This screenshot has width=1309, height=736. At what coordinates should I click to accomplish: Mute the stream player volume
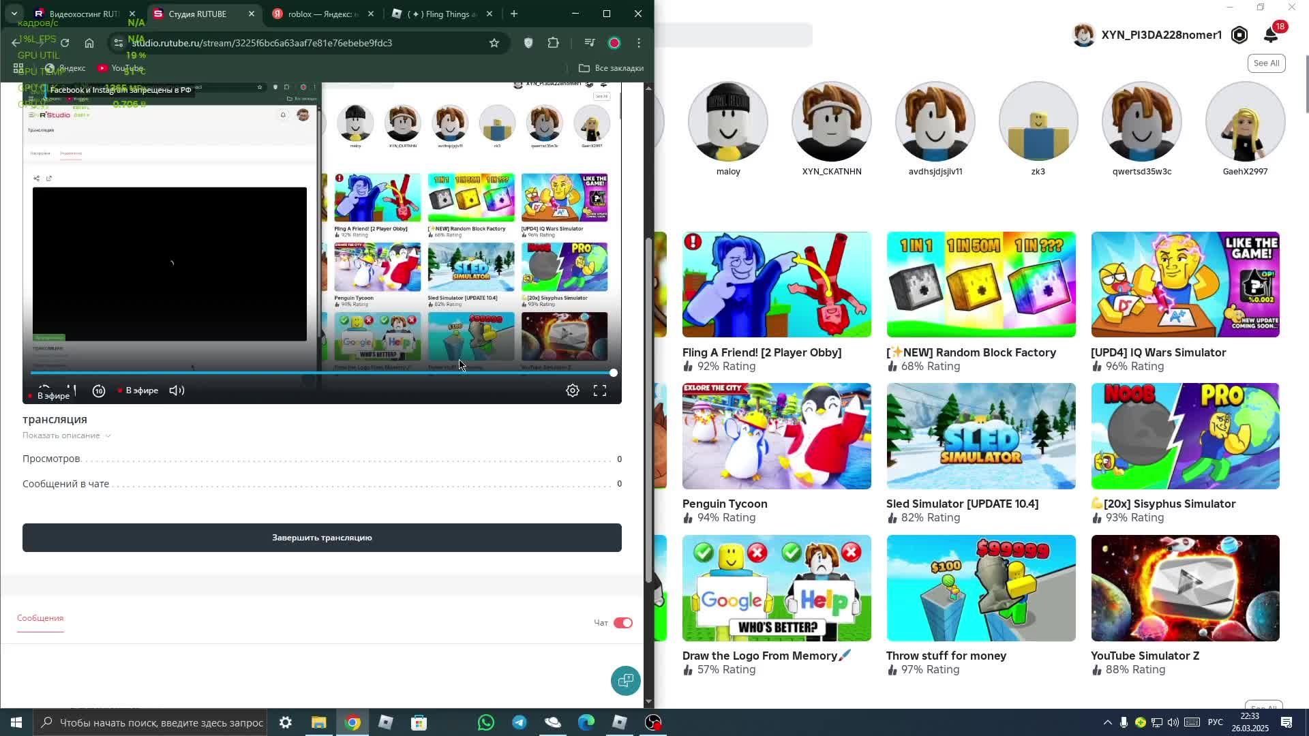coord(177,390)
